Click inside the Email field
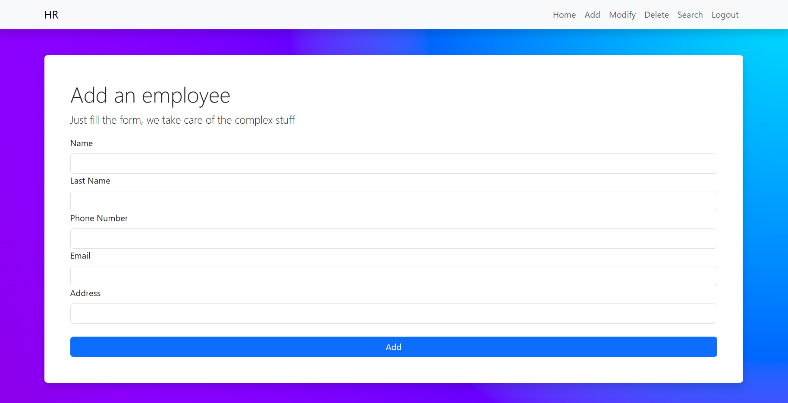 click(393, 276)
